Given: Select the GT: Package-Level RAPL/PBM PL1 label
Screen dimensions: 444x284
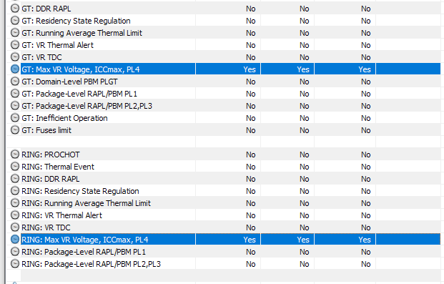Looking at the screenshot, I should click(79, 94).
